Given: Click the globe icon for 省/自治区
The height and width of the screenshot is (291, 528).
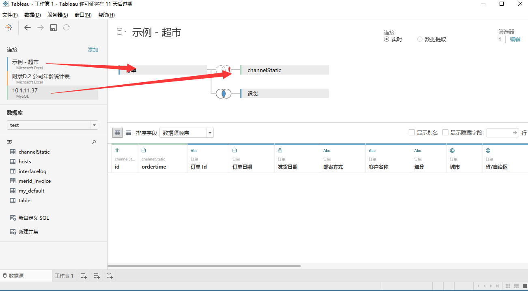Looking at the screenshot, I should pyautogui.click(x=488, y=150).
